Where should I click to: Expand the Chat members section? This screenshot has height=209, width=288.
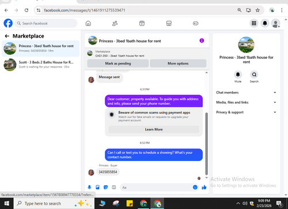point(246,92)
